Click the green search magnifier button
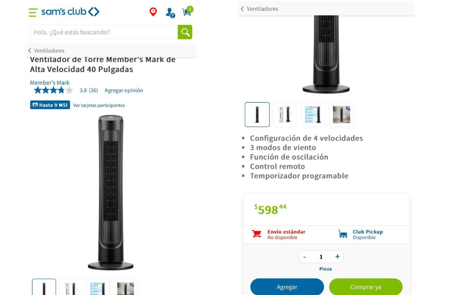Image resolution: width=475 pixels, height=295 pixels. pyautogui.click(x=185, y=32)
